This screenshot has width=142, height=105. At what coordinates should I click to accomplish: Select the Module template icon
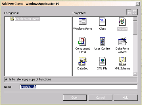click(122, 21)
